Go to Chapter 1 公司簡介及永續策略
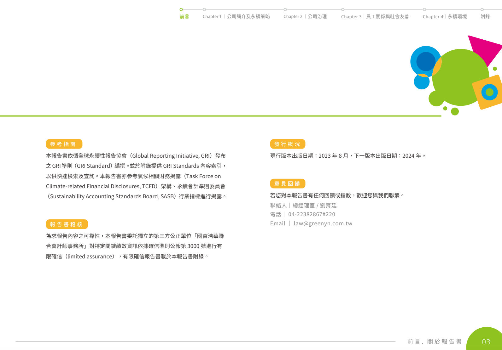 [x=236, y=16]
